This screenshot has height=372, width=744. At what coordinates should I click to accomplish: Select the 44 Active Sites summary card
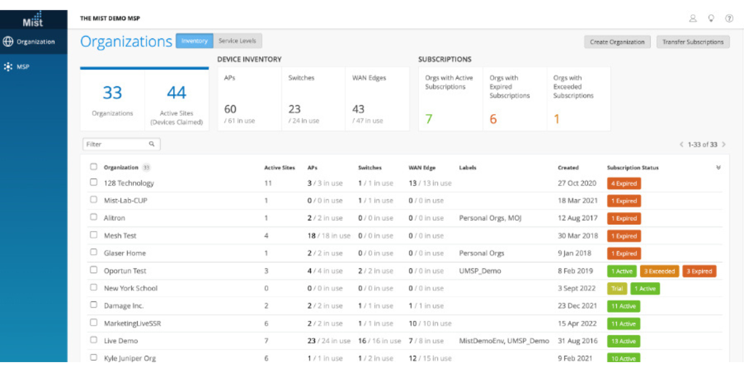pyautogui.click(x=177, y=99)
